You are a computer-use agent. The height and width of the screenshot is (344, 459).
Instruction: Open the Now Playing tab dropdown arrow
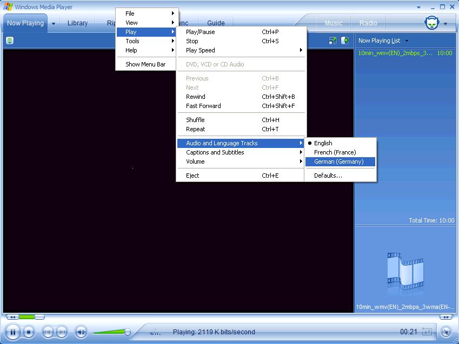click(x=54, y=23)
